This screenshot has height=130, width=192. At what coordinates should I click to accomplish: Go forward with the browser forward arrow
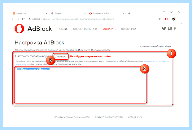[18, 19]
